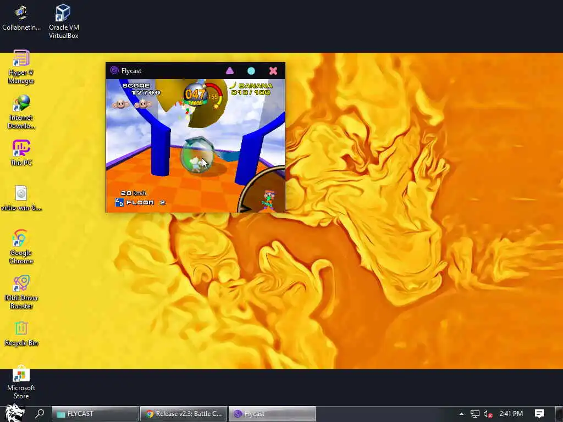The width and height of the screenshot is (563, 422).
Task: Click the purple triangle minimize button in Flycast
Action: (230, 71)
